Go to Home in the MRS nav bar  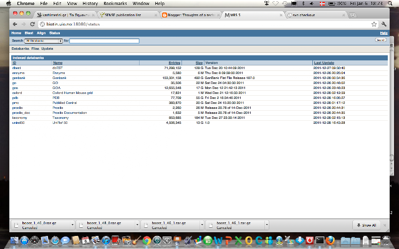pyautogui.click(x=16, y=33)
